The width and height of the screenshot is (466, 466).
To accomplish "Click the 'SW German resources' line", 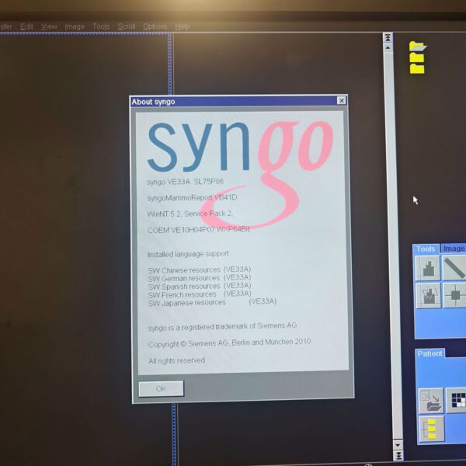I will pyautogui.click(x=200, y=278).
